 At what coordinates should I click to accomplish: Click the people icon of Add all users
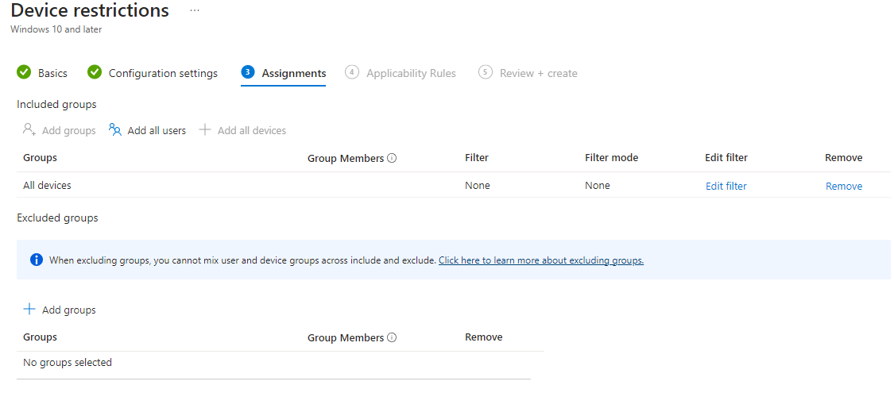tap(115, 130)
